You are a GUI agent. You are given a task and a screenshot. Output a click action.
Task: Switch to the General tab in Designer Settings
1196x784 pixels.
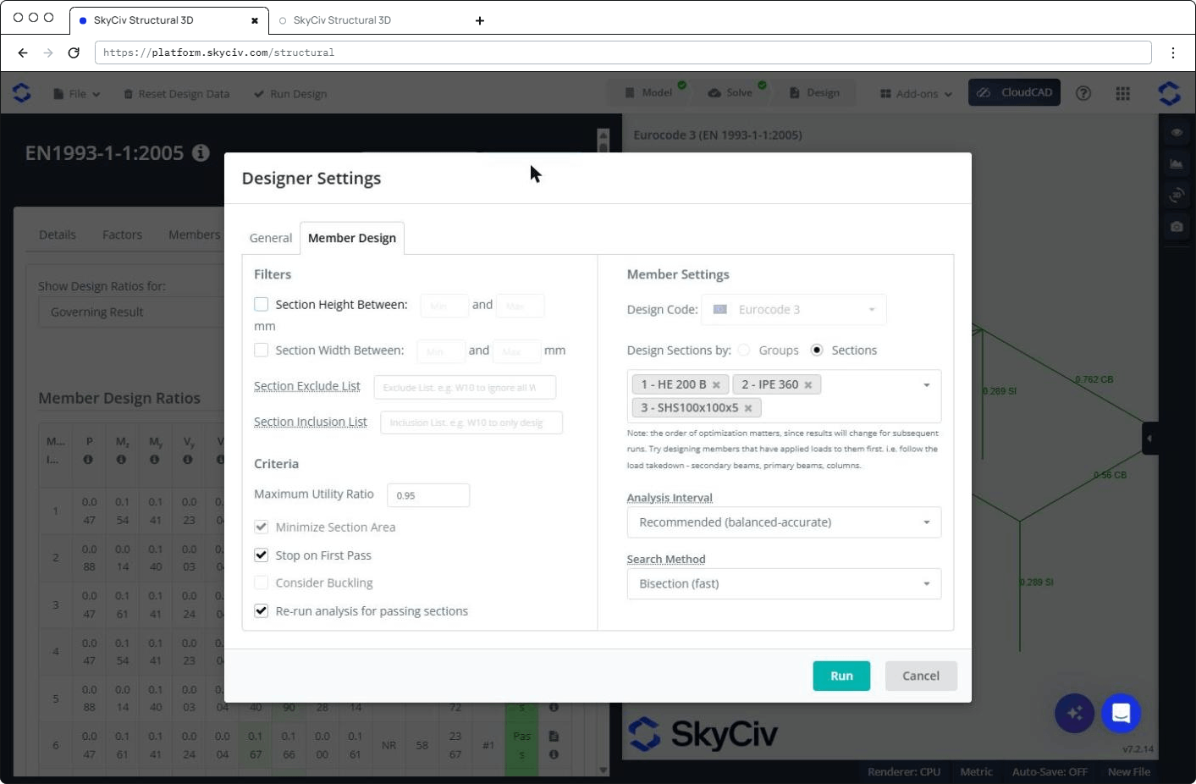click(271, 238)
